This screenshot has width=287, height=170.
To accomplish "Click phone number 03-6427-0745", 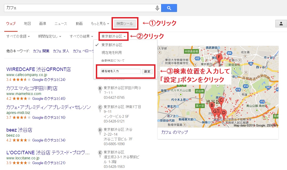I will pos(114,98).
